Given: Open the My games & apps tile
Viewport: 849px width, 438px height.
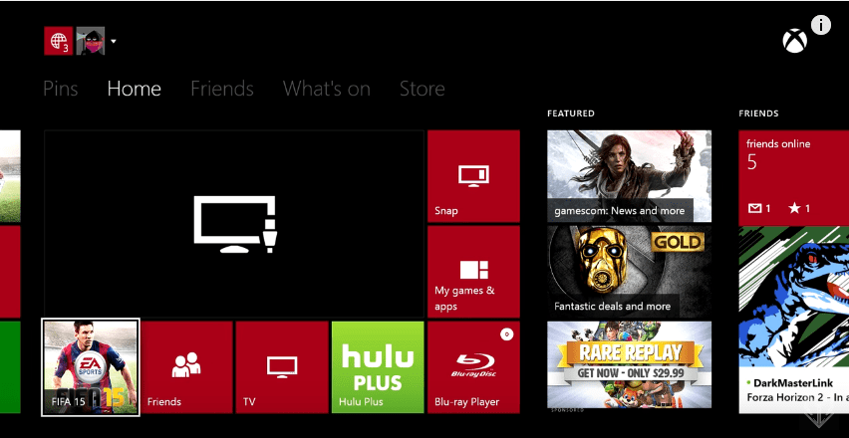Looking at the screenshot, I should [x=473, y=272].
